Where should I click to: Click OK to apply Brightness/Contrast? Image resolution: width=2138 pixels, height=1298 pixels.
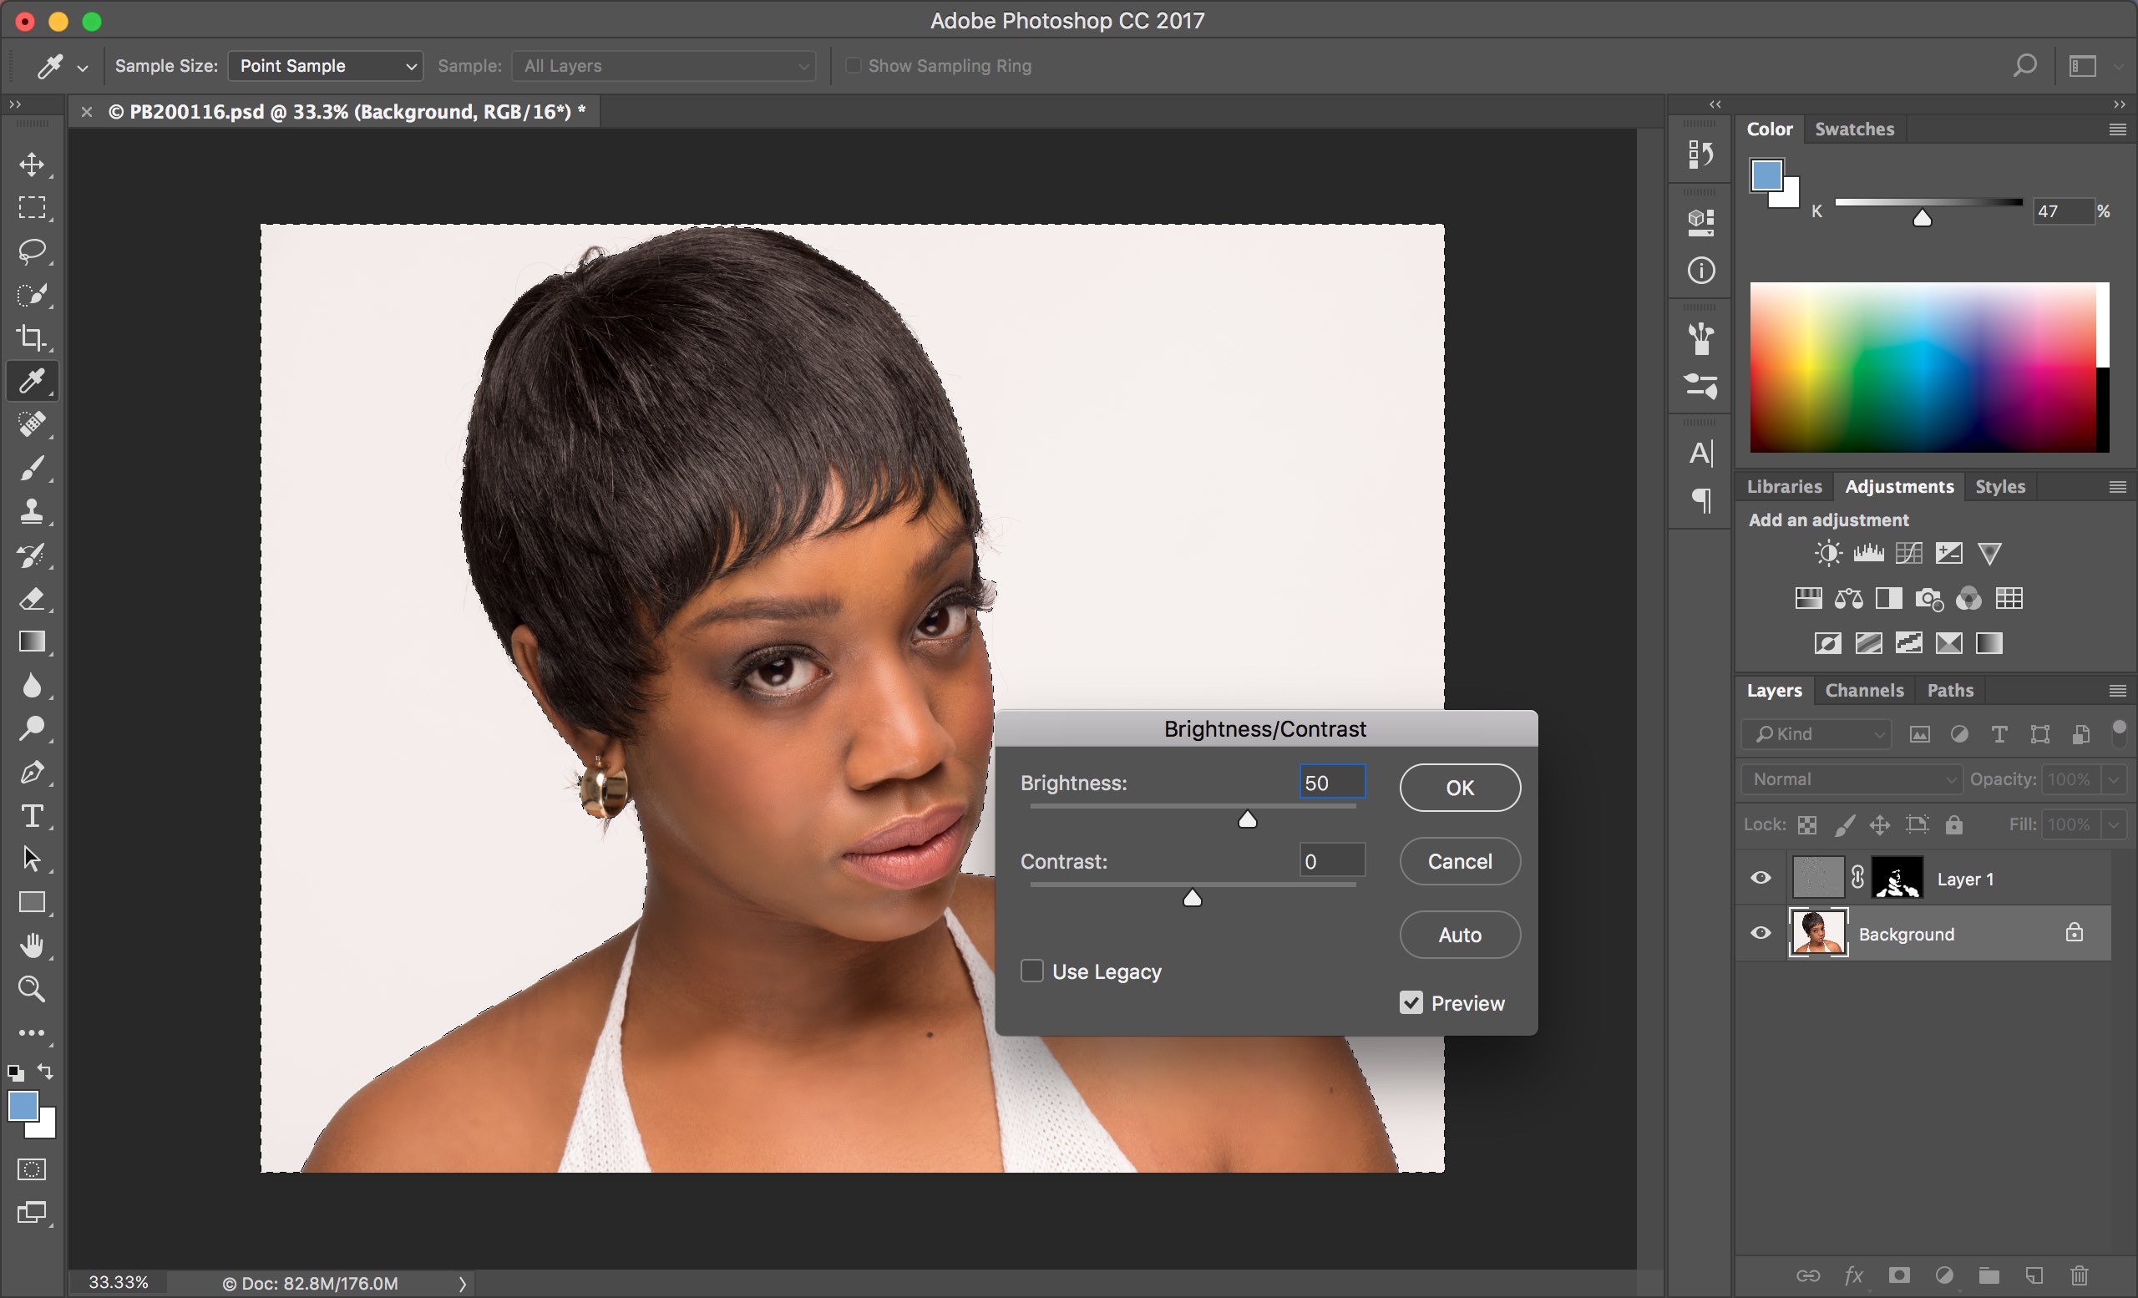[1458, 787]
